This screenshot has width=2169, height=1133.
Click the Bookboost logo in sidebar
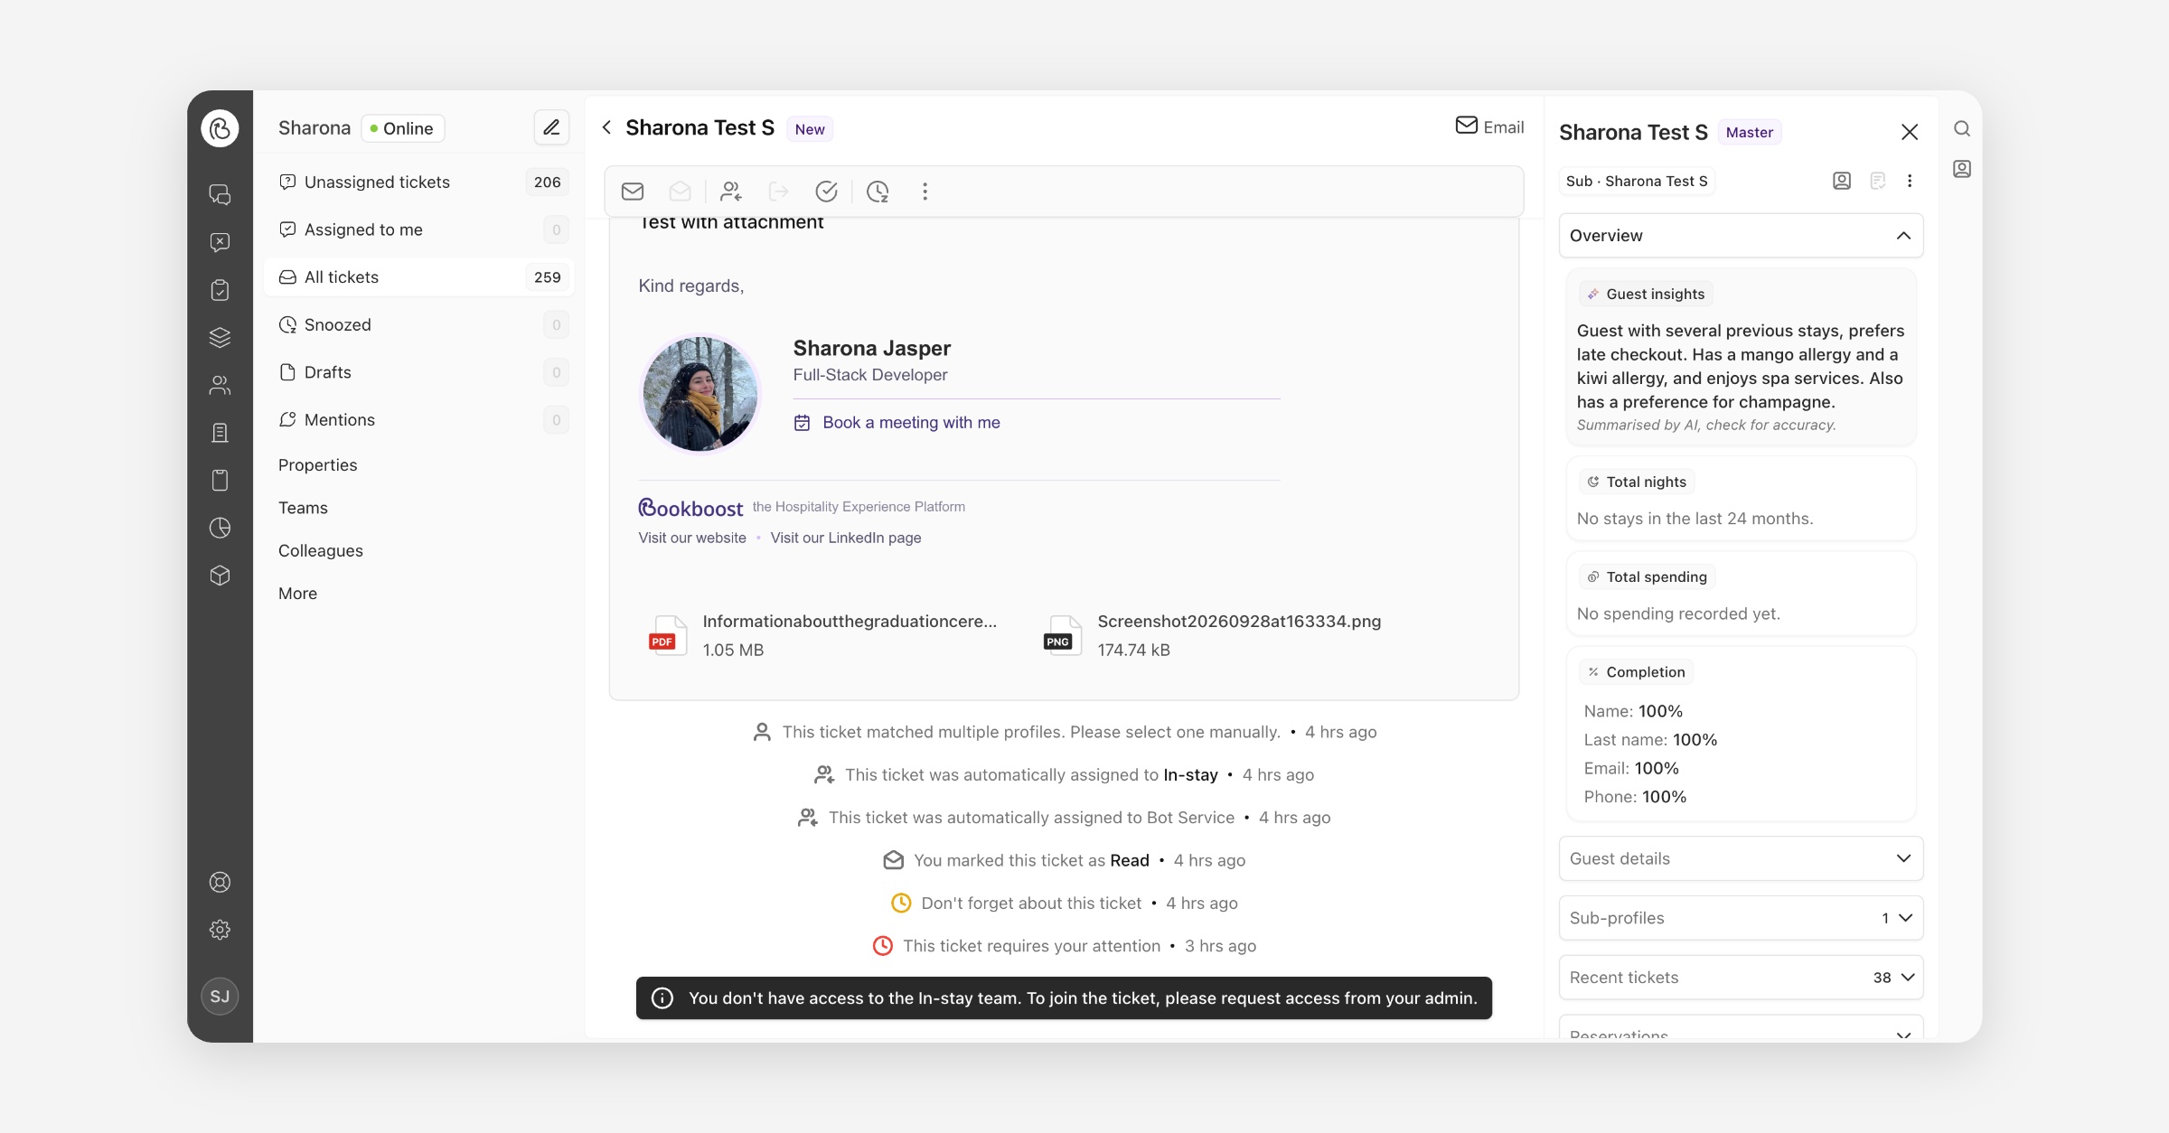(x=220, y=128)
